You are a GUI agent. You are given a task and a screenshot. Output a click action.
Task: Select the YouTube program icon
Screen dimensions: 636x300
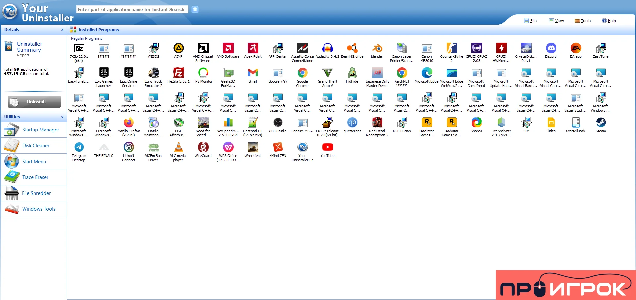tap(327, 147)
